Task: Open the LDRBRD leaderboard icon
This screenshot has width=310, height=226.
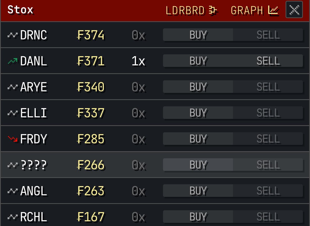Action: (x=212, y=10)
